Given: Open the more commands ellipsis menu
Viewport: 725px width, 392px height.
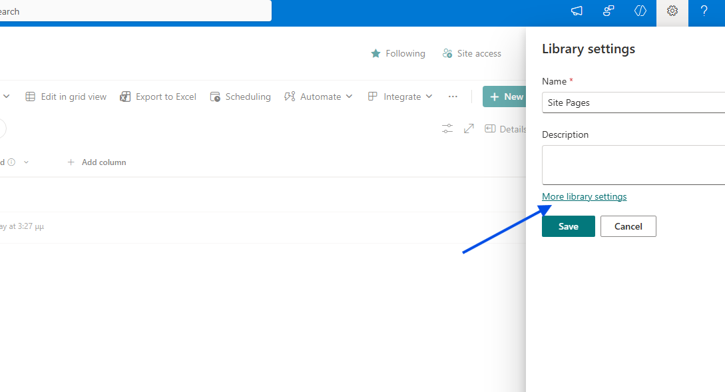Looking at the screenshot, I should (453, 97).
